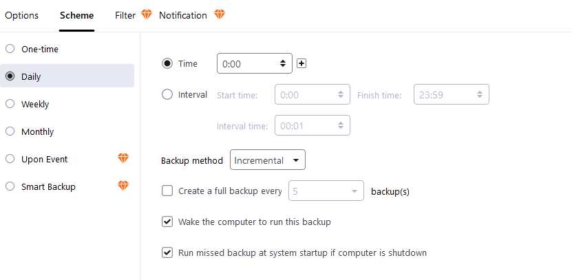The image size is (572, 280).
Task: Click the Finish time stepper arrows
Action: 480,95
